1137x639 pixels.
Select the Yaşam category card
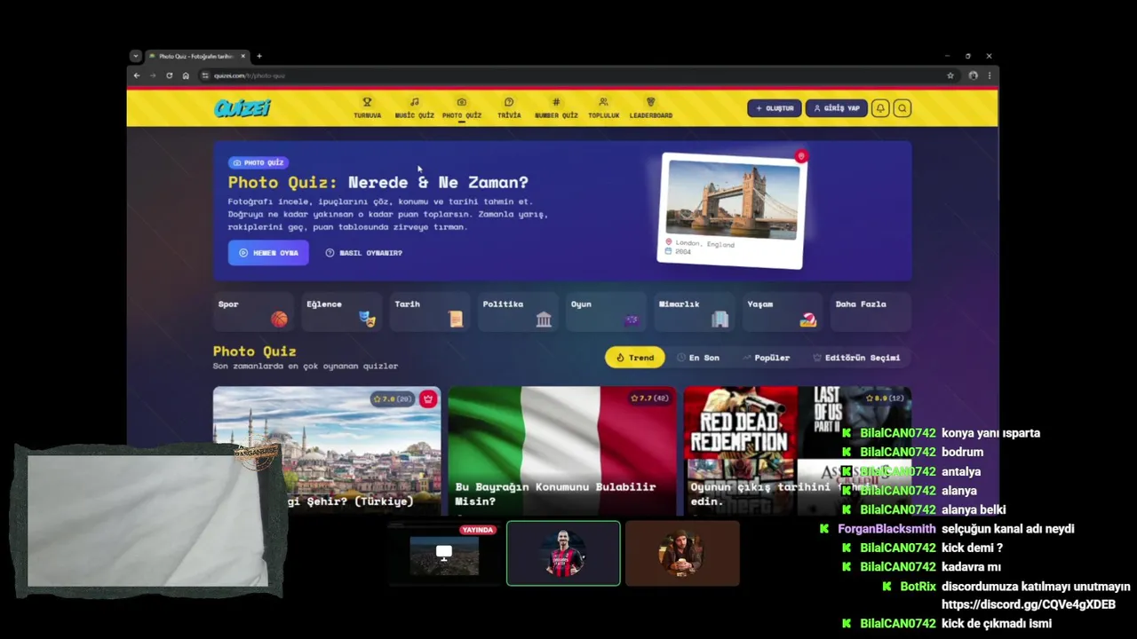783,312
